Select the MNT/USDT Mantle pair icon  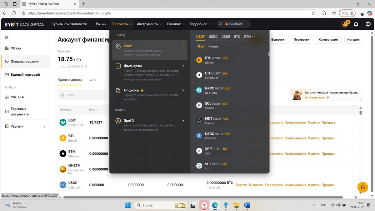(x=199, y=120)
